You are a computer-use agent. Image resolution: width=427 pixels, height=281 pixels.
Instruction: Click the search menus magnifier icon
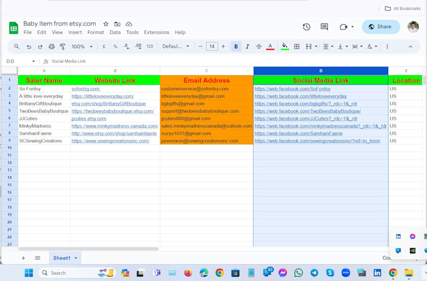[16, 46]
